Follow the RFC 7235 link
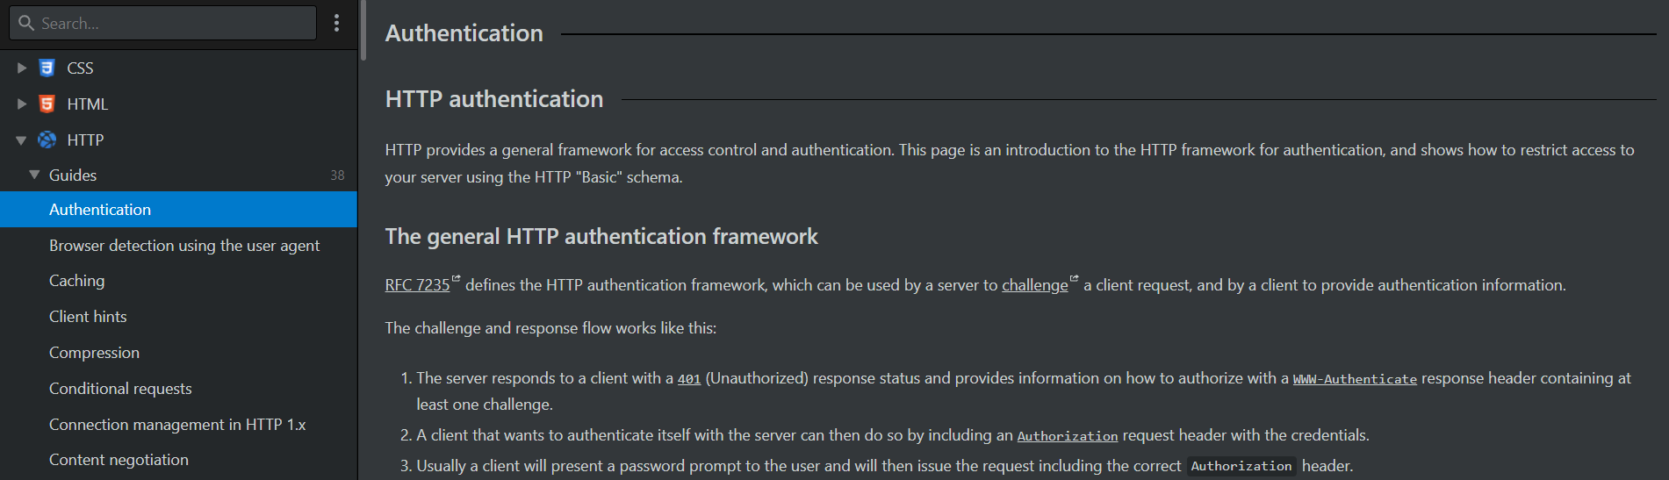 pyautogui.click(x=417, y=285)
